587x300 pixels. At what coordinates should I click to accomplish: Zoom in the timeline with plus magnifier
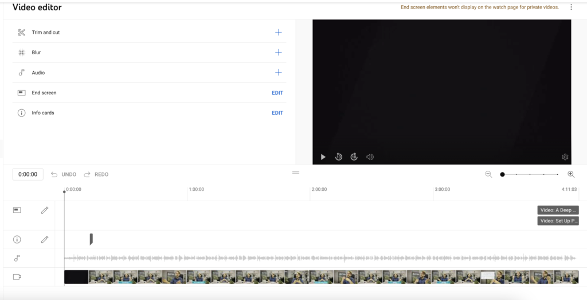tap(571, 174)
